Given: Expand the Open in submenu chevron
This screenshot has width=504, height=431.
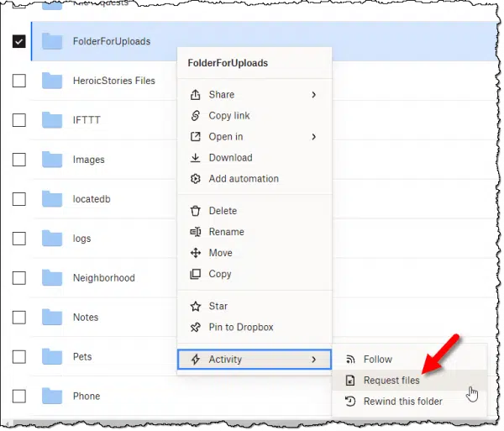Looking at the screenshot, I should click(x=313, y=137).
